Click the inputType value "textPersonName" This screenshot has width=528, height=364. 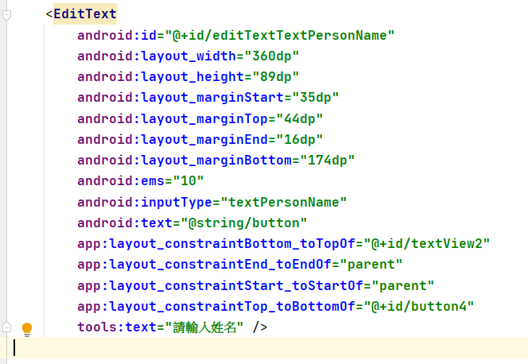click(284, 202)
